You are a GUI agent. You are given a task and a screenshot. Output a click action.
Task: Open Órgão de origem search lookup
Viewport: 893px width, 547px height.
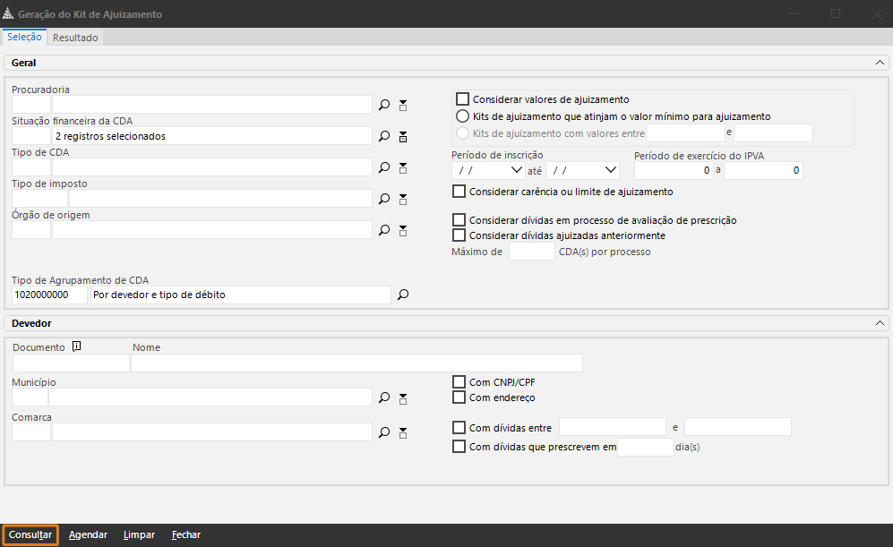384,230
